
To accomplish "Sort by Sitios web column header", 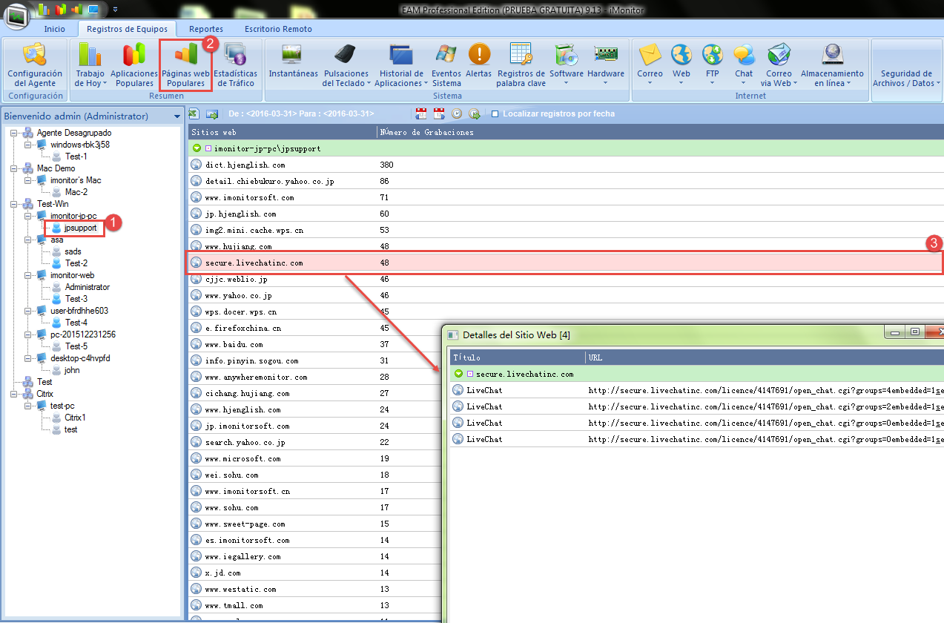I will (283, 132).
